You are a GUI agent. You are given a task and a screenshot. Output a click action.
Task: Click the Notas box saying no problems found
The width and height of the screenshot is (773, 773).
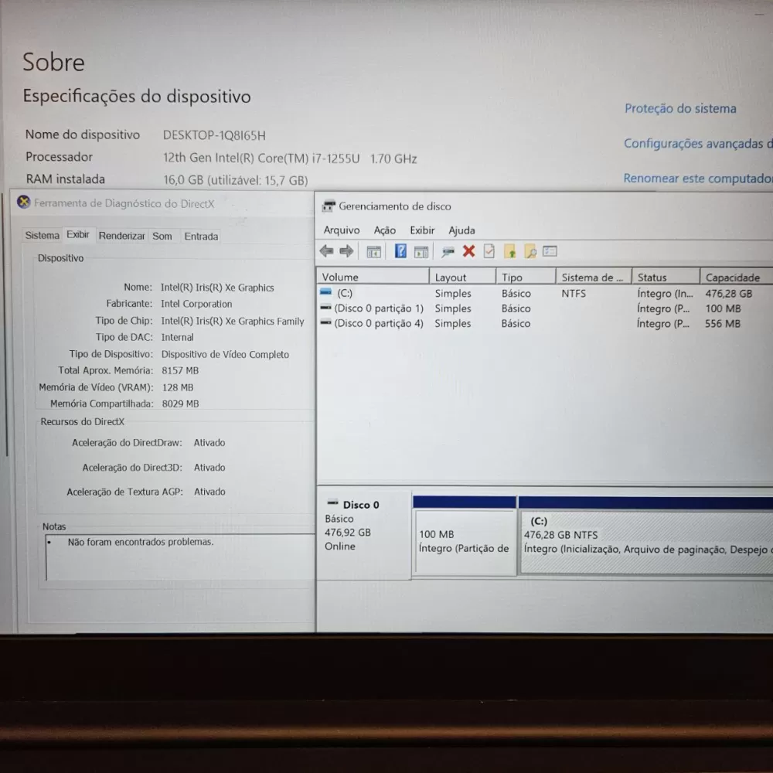pyautogui.click(x=180, y=557)
